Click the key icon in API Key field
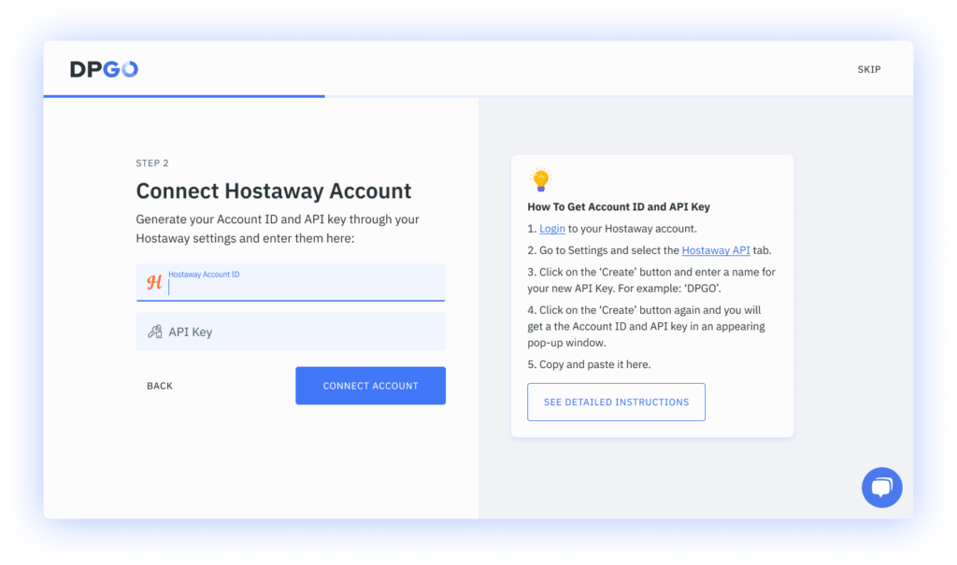This screenshot has height=565, width=957. 155,332
